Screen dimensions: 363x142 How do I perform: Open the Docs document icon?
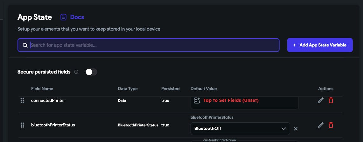pos(63,17)
